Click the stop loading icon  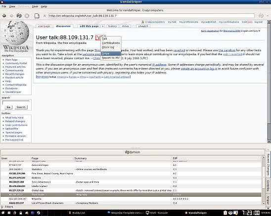[27, 16]
